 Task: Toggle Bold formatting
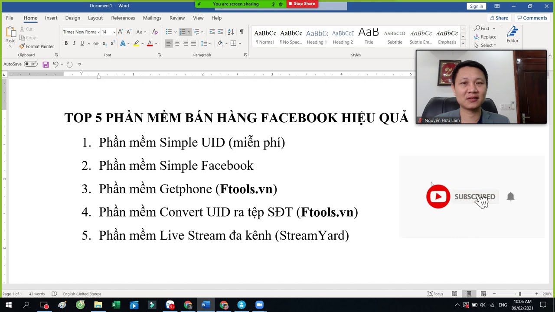pos(66,43)
